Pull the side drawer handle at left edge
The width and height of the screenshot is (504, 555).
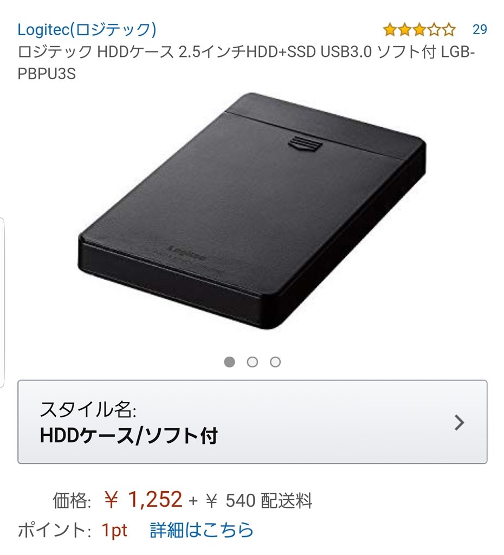[x=2, y=302]
